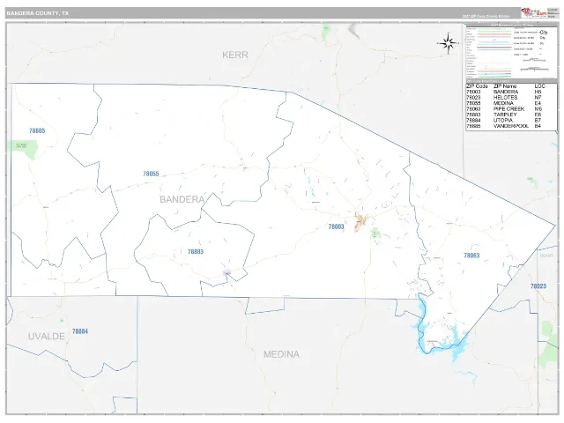Click the blue 78063 ZIP label on map
Viewport: 564px width, 423px height.
(x=471, y=256)
